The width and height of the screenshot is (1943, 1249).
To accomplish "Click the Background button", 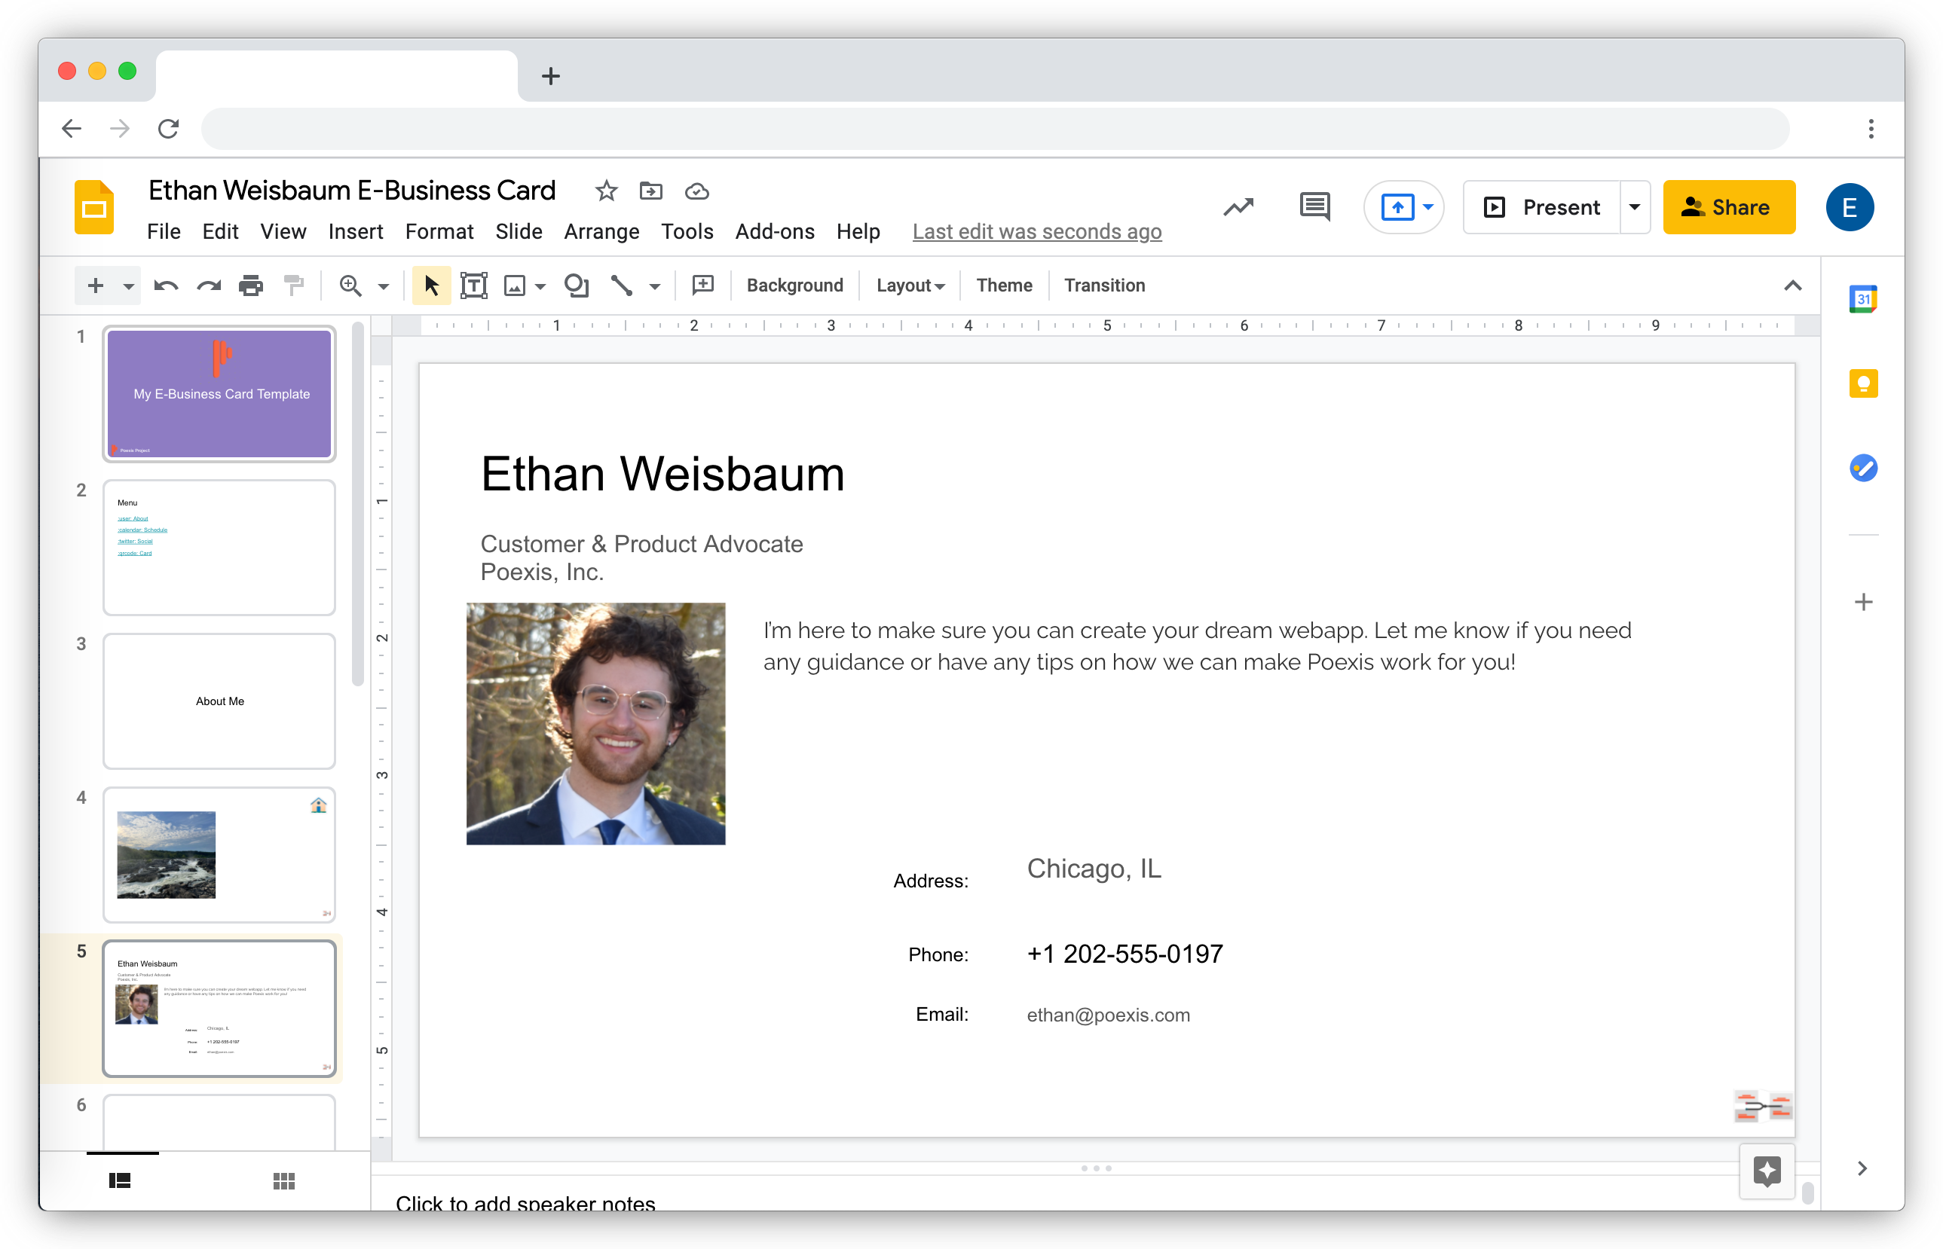I will tap(794, 286).
